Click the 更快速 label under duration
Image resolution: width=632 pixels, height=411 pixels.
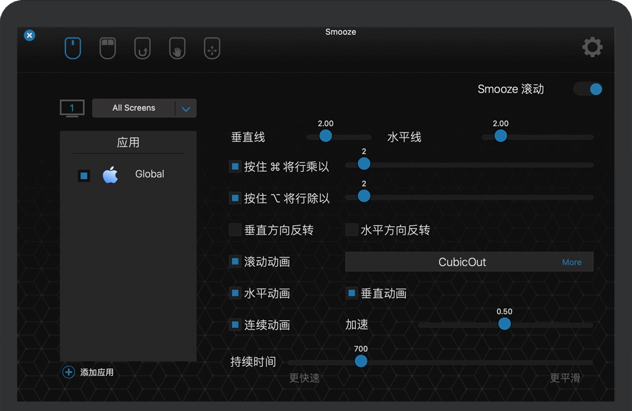[304, 378]
